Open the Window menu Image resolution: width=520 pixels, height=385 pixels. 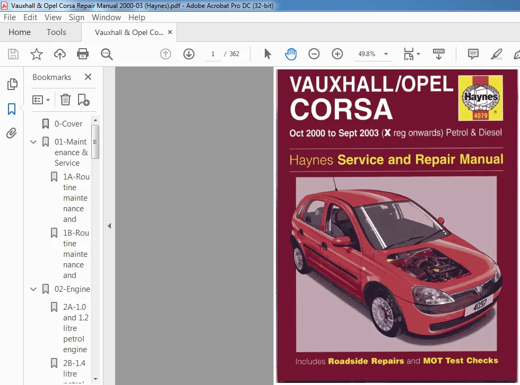click(106, 17)
